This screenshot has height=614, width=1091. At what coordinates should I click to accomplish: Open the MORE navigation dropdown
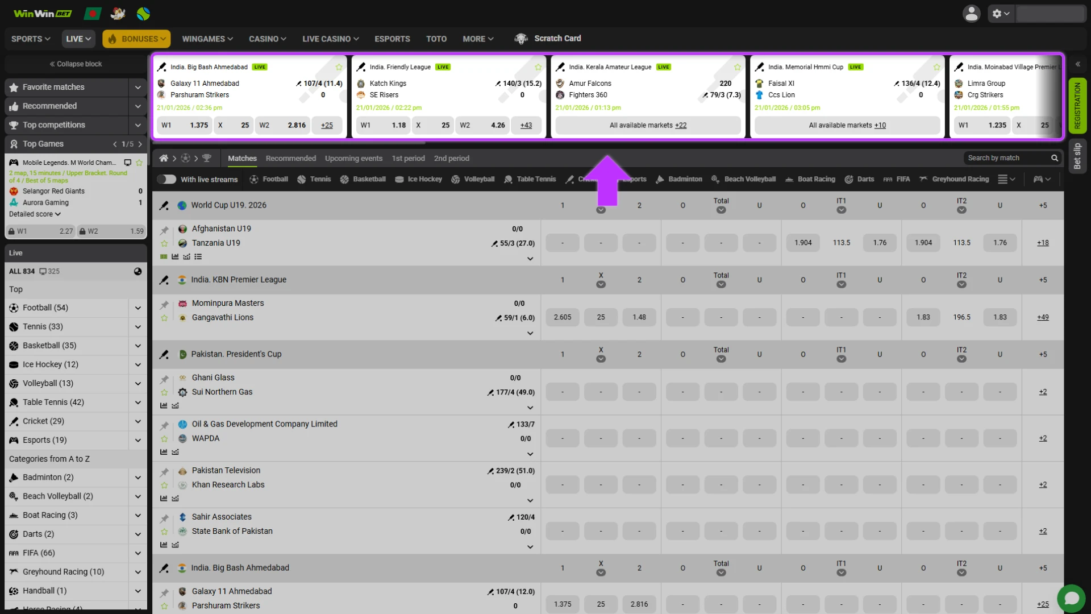pos(477,39)
